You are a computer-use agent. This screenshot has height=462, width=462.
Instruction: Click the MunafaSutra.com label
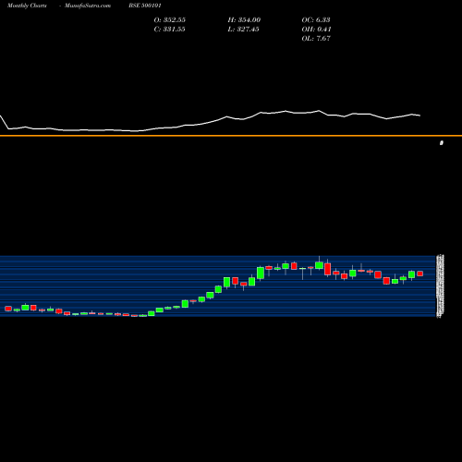pos(88,6)
